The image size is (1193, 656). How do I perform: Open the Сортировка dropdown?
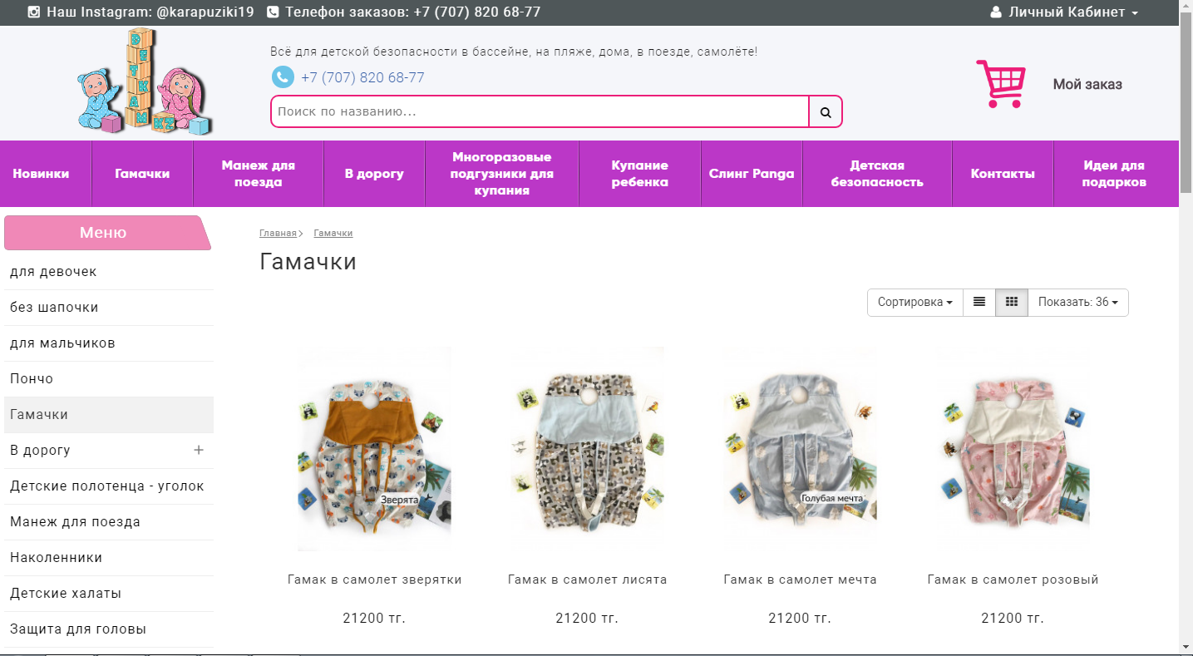[915, 302]
